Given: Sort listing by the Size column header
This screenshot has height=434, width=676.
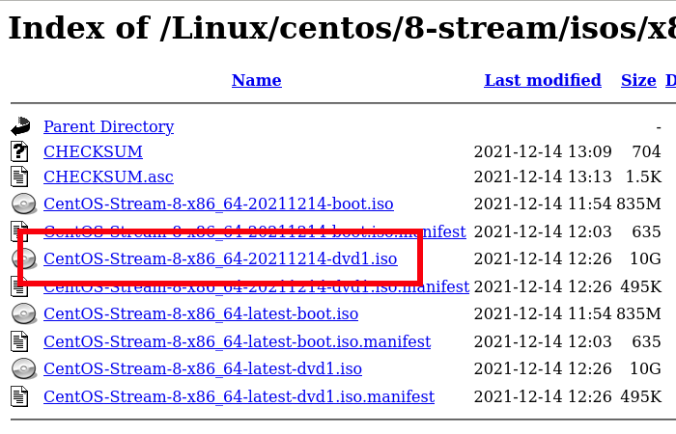Looking at the screenshot, I should tap(638, 80).
